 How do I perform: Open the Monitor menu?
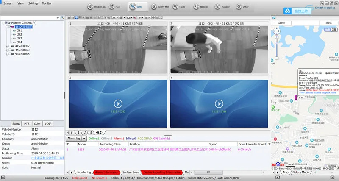(x=47, y=3)
